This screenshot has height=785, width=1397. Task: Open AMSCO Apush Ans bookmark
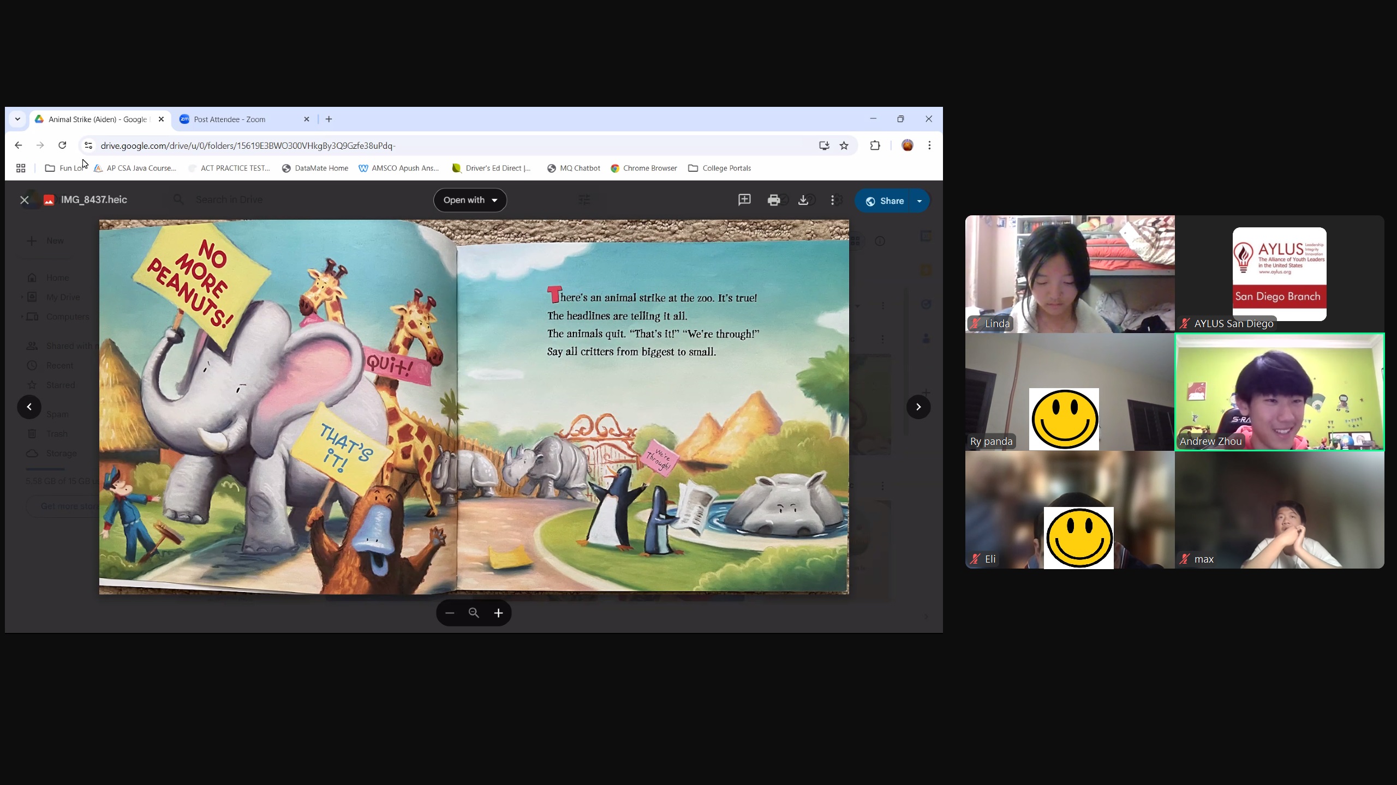coord(399,168)
